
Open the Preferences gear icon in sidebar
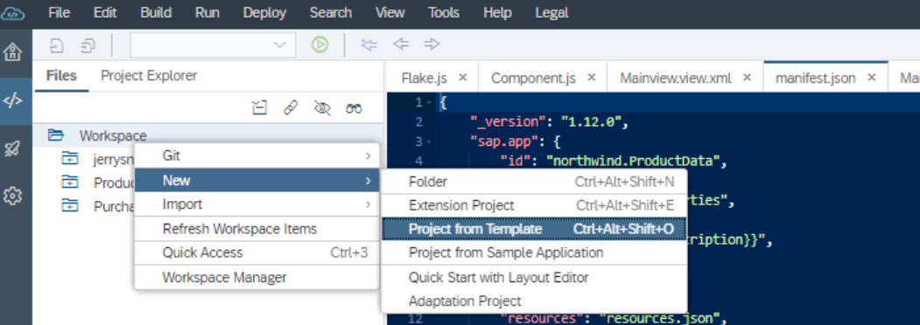coord(13,196)
